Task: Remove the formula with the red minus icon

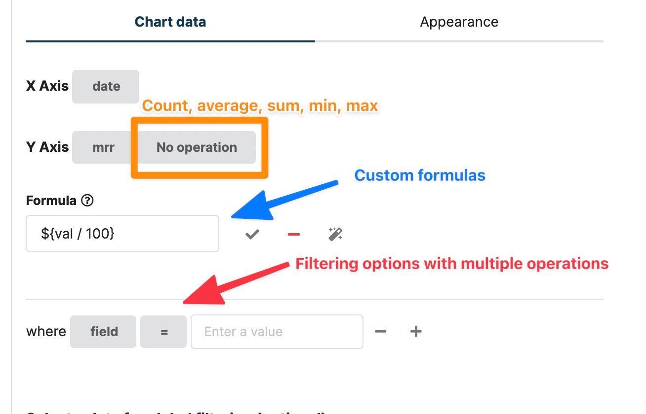Action: click(x=293, y=234)
